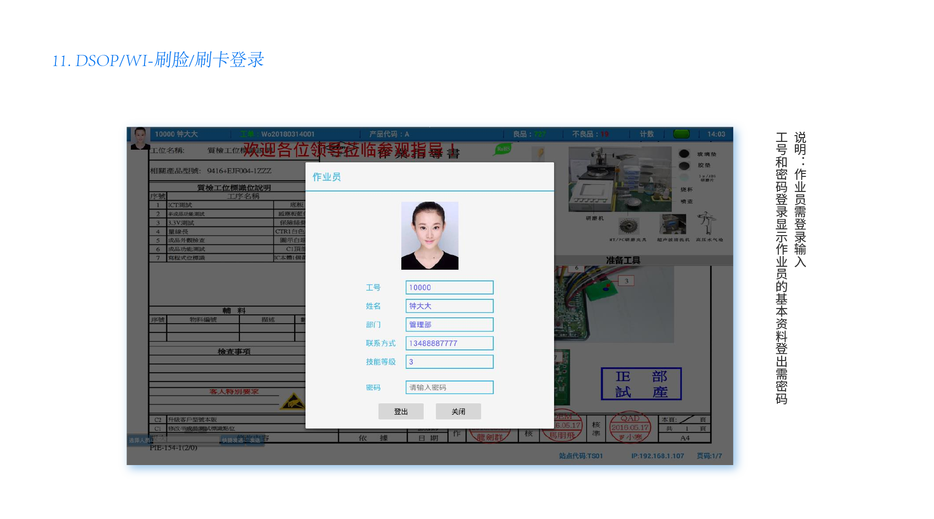Click the rubber pad icon
The height and width of the screenshot is (519, 934).
coord(684,166)
